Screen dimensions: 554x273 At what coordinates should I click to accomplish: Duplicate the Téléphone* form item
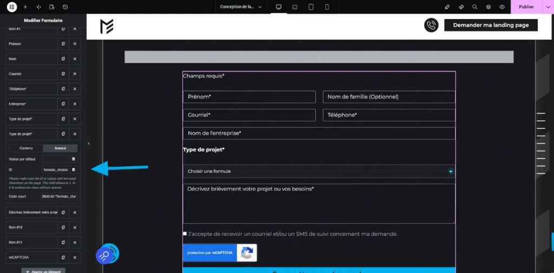pyautogui.click(x=63, y=89)
